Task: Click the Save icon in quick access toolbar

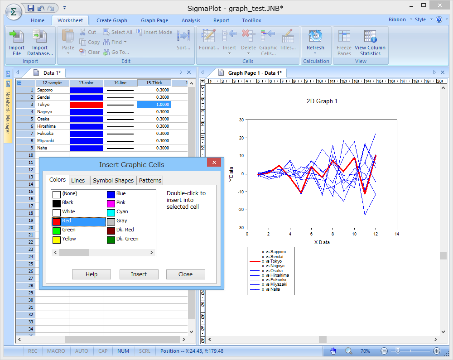Action: (31, 8)
